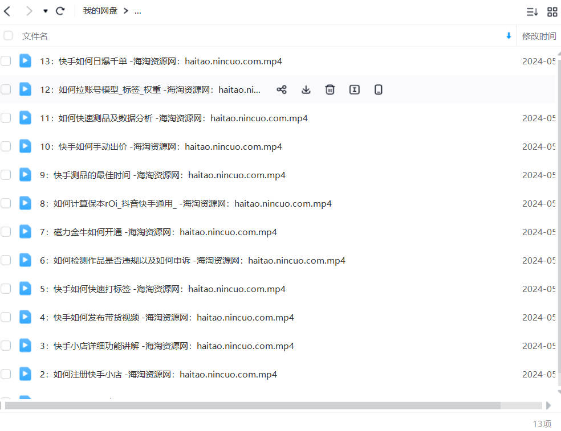Send file 12 如何拉账号模型 to phone

[378, 89]
